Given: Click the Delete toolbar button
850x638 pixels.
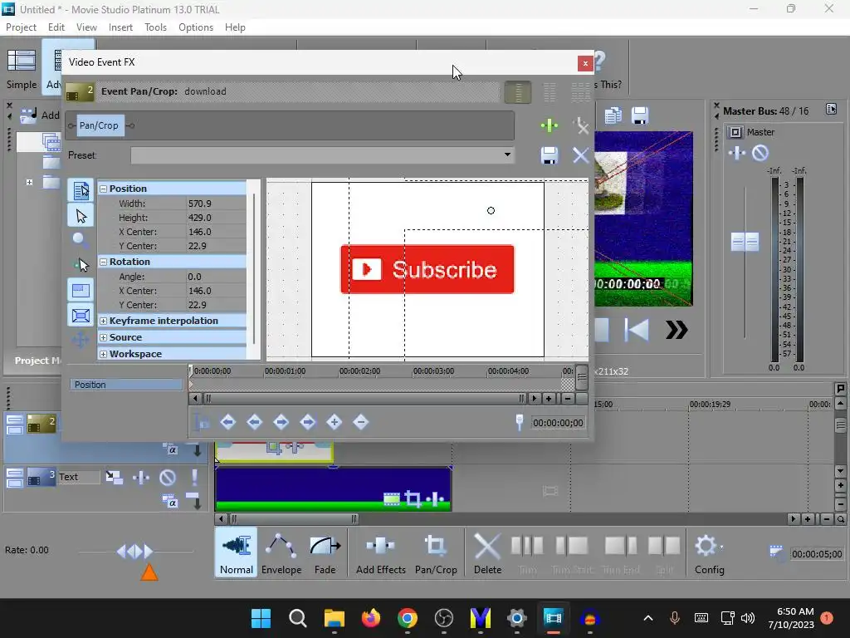Looking at the screenshot, I should (x=487, y=552).
